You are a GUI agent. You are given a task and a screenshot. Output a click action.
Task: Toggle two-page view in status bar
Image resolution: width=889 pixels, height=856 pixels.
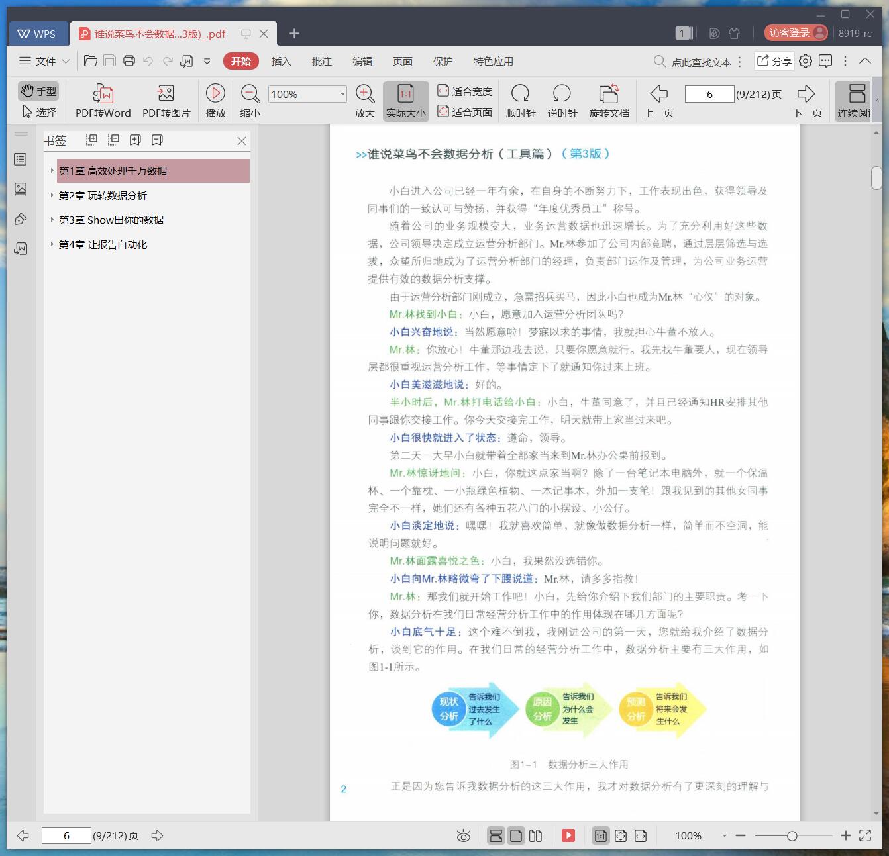point(535,835)
